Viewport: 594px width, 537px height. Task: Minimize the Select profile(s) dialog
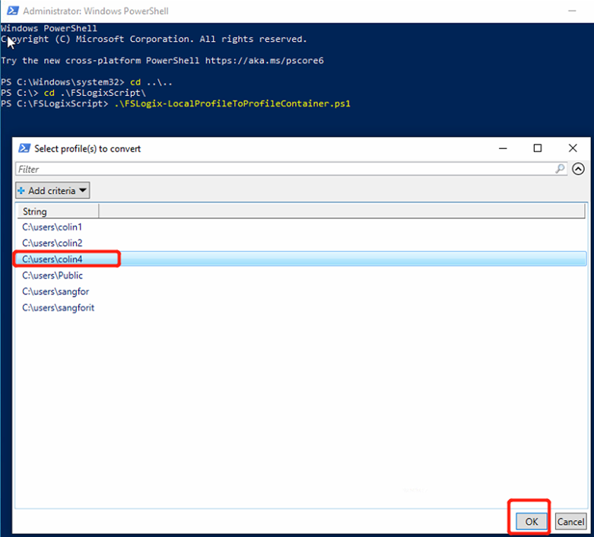click(502, 148)
